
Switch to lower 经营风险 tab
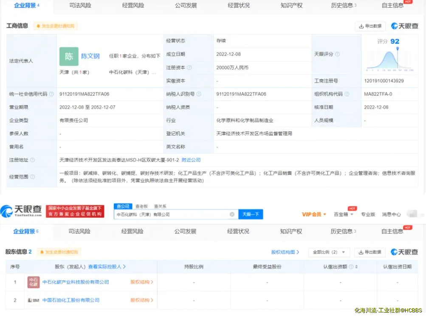[133, 231]
